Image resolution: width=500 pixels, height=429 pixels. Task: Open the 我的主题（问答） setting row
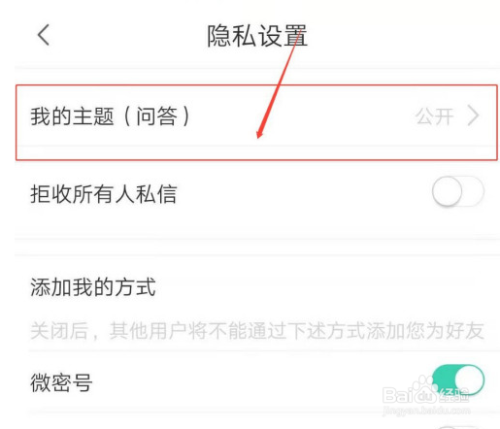pos(256,122)
